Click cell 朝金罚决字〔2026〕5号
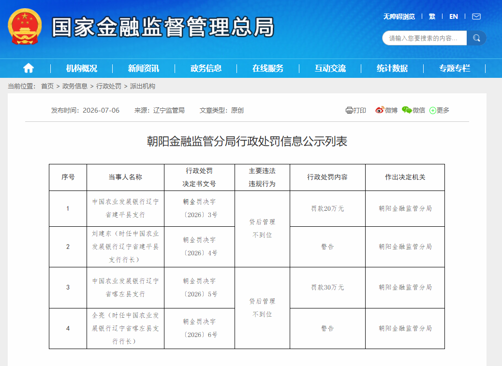Screen dimensions: 502x366 click(199, 287)
